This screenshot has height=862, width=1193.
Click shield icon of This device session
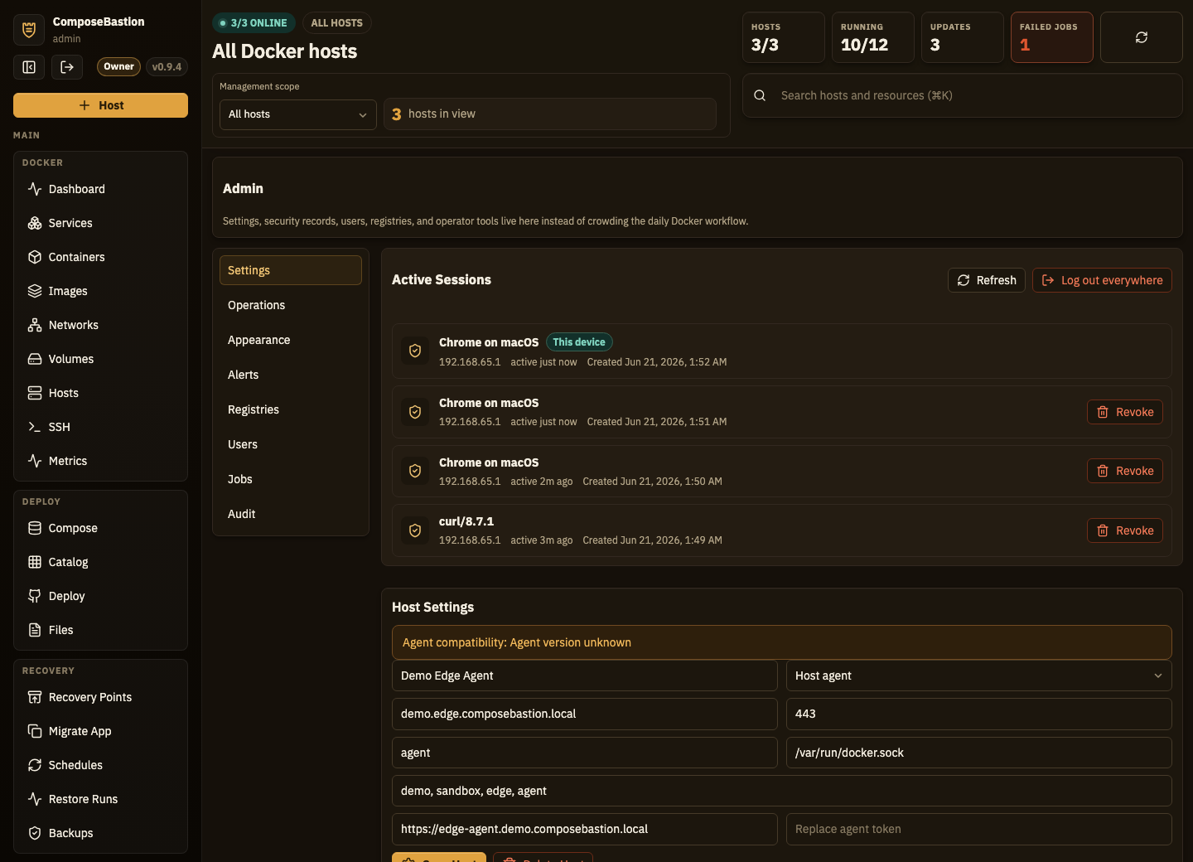(x=415, y=351)
